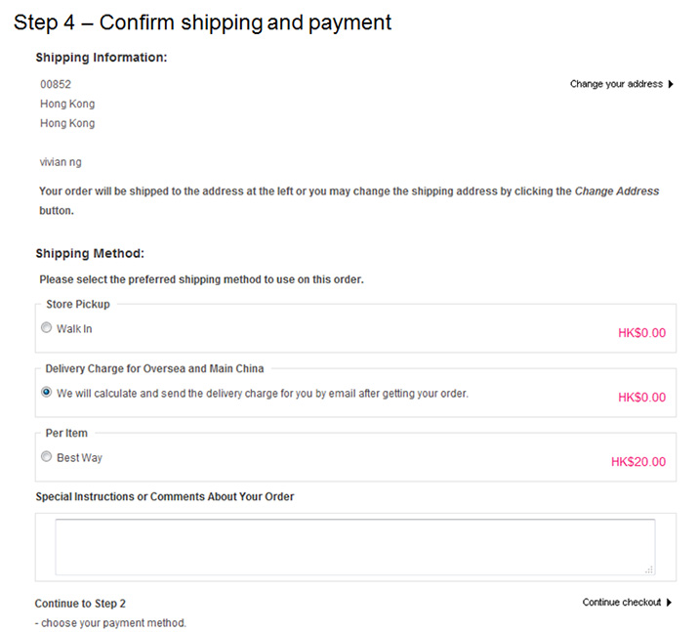Click the Per Item group legend
Screen dimensions: 698x632
(66, 433)
